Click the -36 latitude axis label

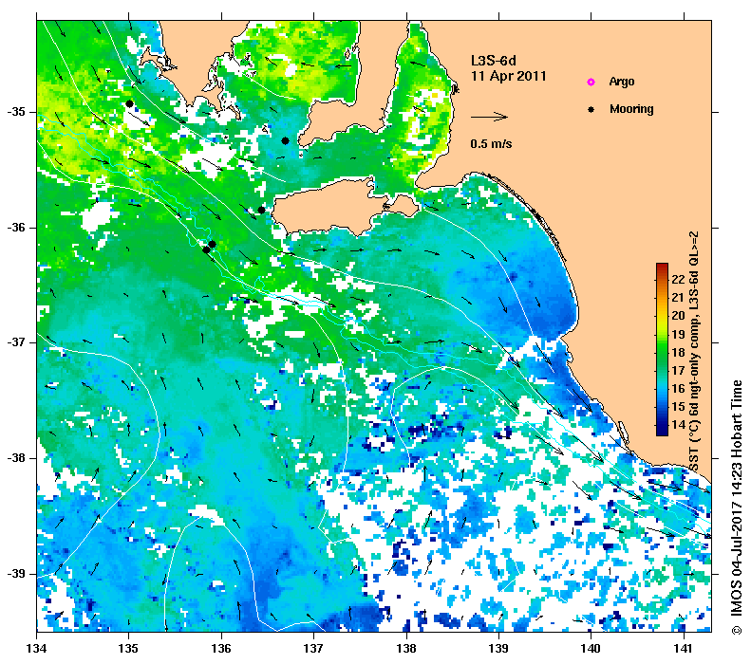[x=16, y=228]
